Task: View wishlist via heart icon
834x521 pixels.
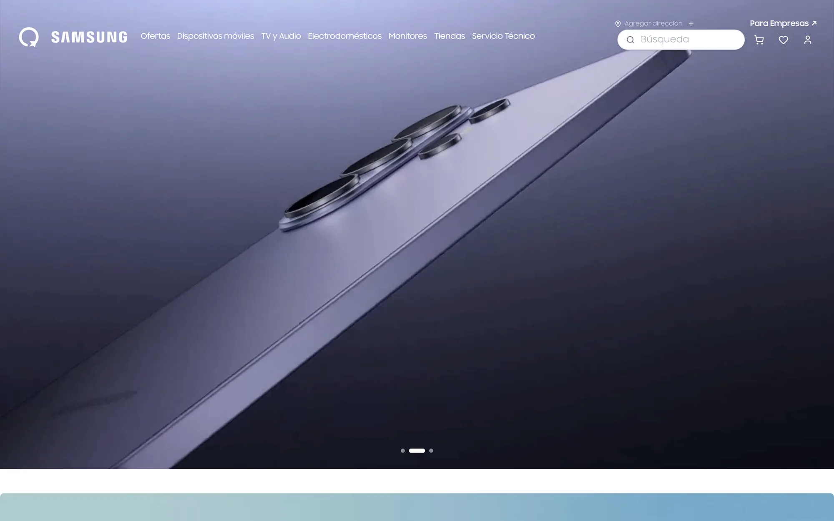Action: click(783, 40)
